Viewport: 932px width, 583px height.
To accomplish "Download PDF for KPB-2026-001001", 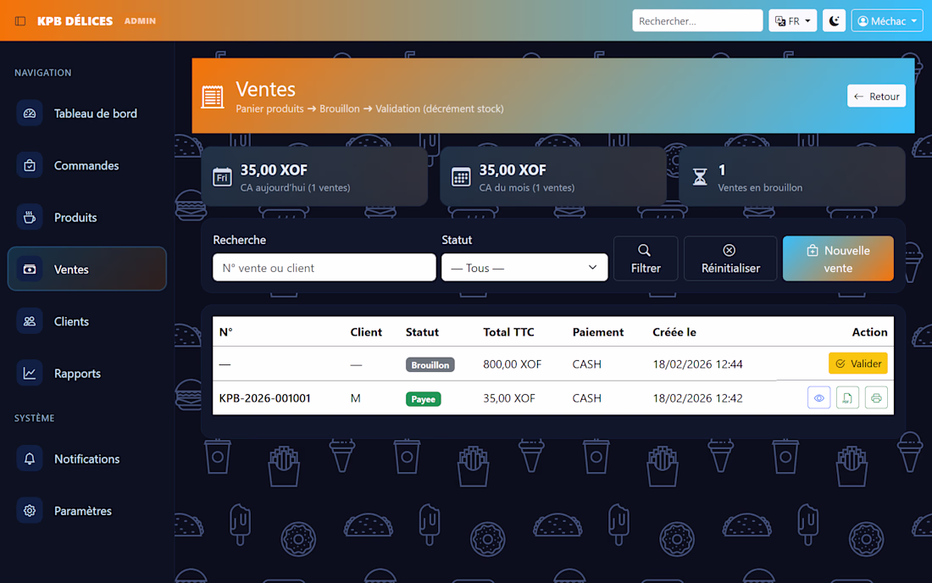I will coord(847,397).
